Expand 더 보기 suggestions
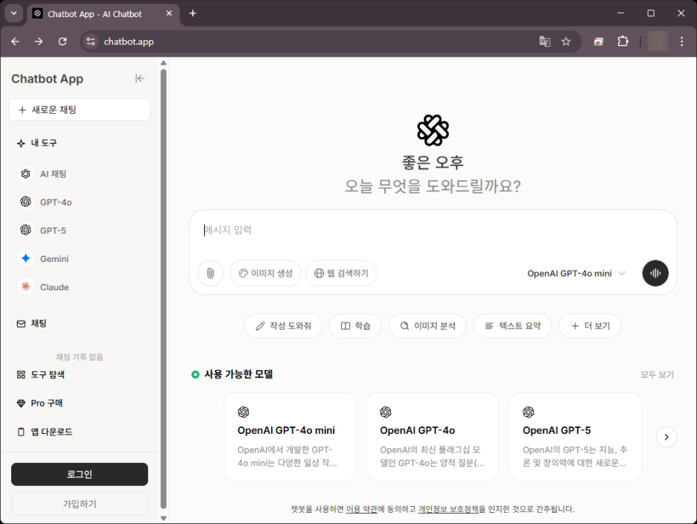The width and height of the screenshot is (697, 524). (x=590, y=326)
